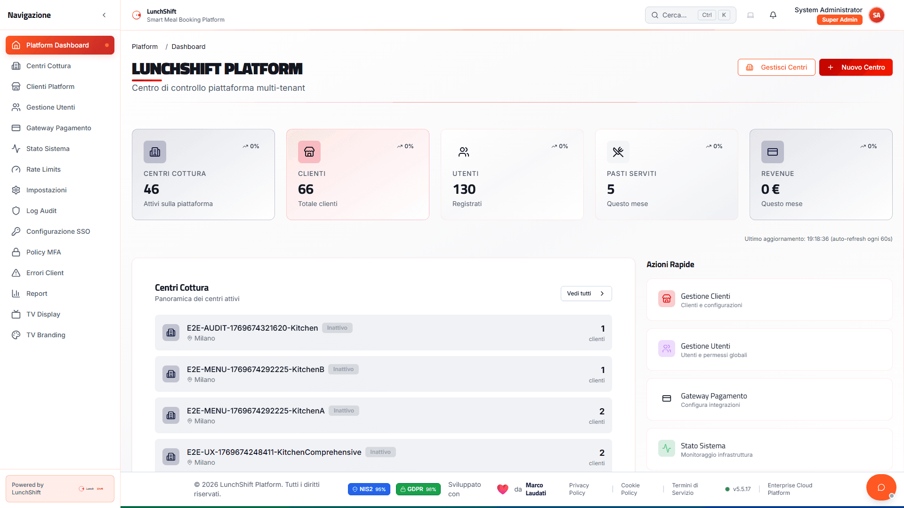
Task: Open the Cerca search field
Action: pos(678,15)
